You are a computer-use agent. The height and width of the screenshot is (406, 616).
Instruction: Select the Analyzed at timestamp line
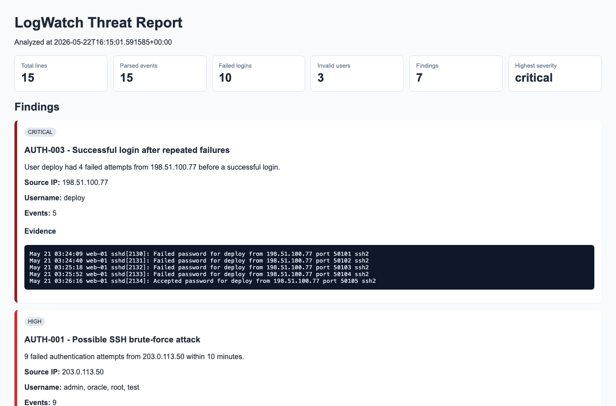(93, 42)
